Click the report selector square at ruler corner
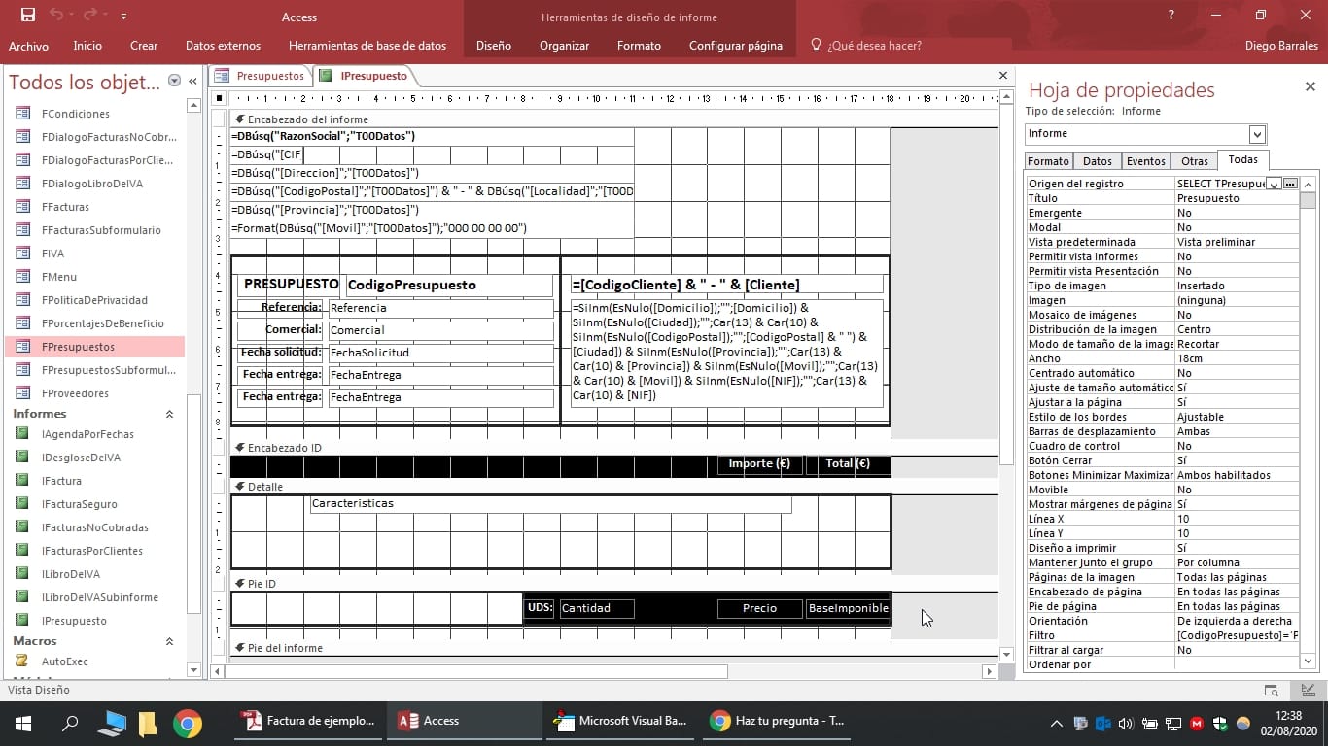 (x=220, y=98)
